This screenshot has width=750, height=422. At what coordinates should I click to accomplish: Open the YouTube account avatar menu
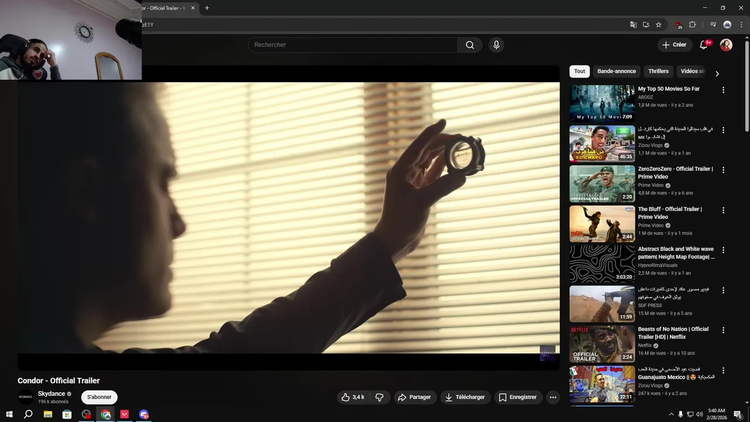pyautogui.click(x=726, y=45)
